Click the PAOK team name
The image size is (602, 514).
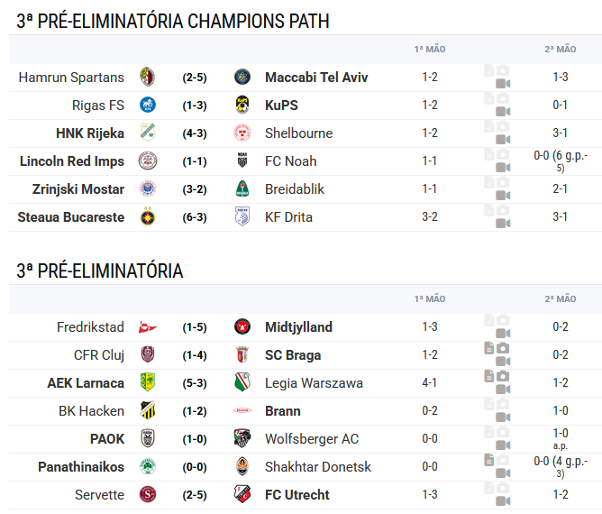coord(107,439)
